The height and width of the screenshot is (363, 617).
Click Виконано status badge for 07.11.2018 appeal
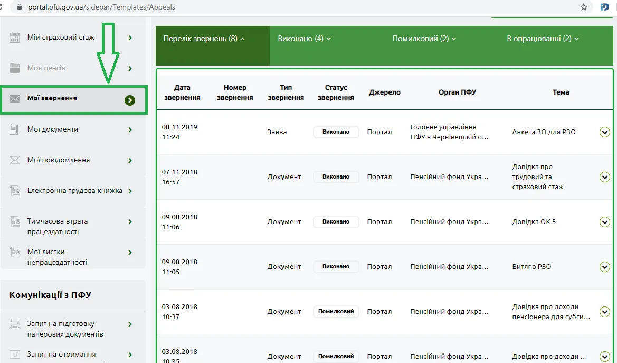(336, 177)
